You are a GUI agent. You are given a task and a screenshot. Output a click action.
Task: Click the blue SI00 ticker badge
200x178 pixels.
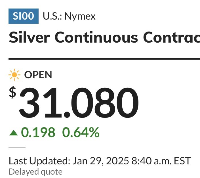coord(24,16)
